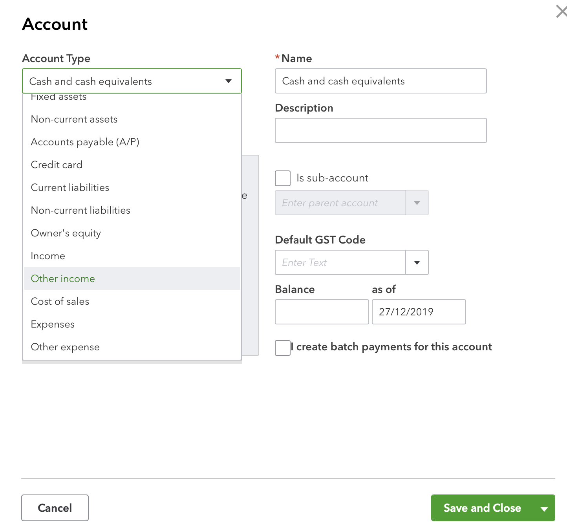This screenshot has height=531, width=567.
Task: Click the 'as of' date field showing 27/12/2019
Action: click(x=418, y=311)
